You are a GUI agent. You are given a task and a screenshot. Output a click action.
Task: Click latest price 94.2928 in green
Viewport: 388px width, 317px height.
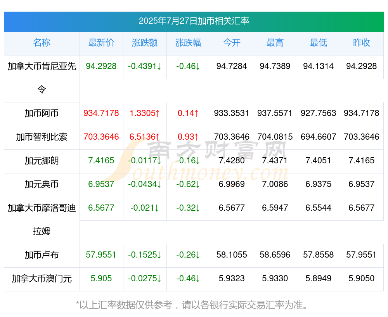[101, 66]
